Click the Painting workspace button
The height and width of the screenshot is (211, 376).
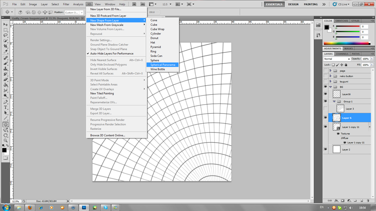pyautogui.click(x=311, y=4)
